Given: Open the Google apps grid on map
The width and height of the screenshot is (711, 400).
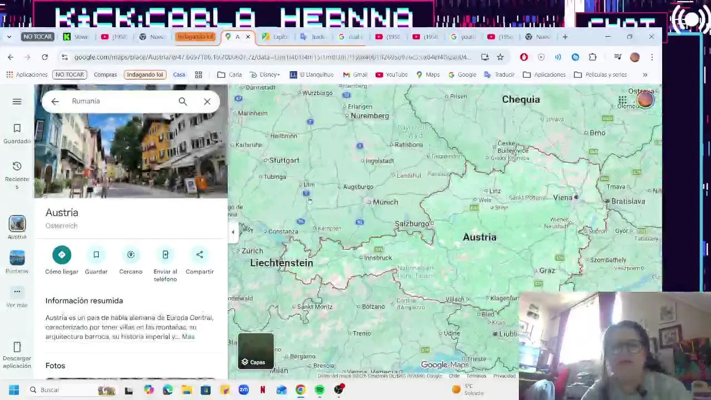Looking at the screenshot, I should click(623, 101).
